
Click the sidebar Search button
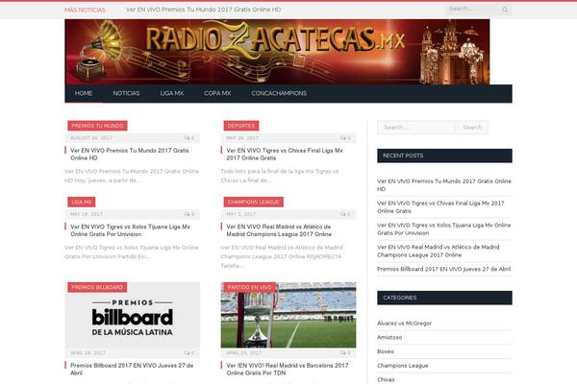click(472, 128)
